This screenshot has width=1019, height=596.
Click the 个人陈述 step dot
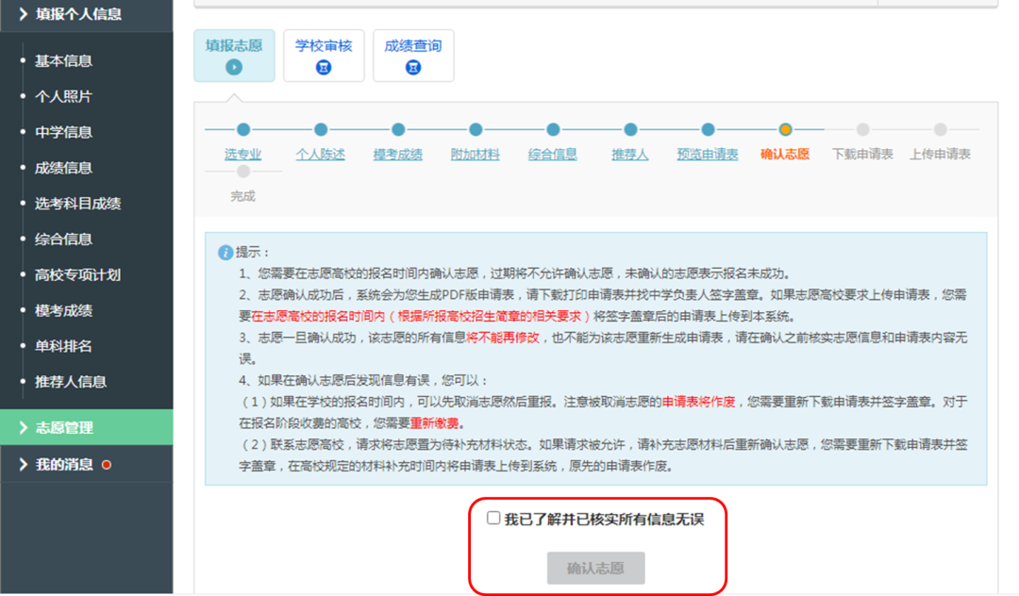coord(321,130)
